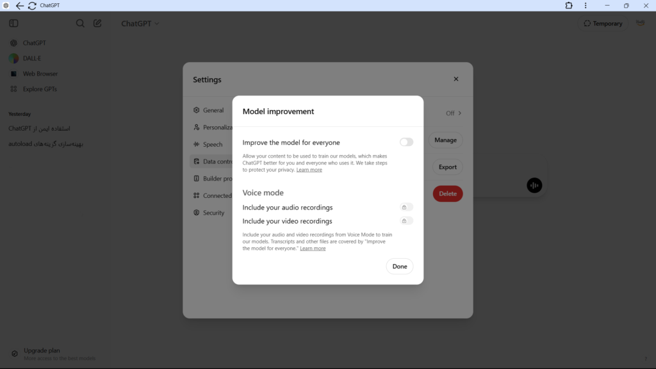Minimize the ChatGPT window

click(x=607, y=5)
